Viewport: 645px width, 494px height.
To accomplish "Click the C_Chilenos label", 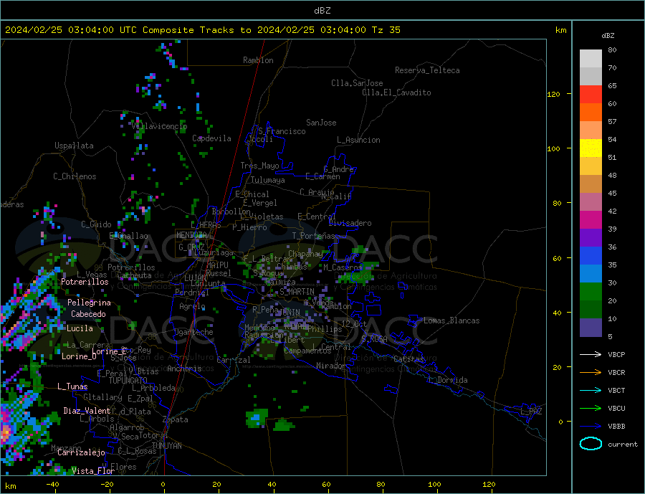I will pyautogui.click(x=75, y=176).
